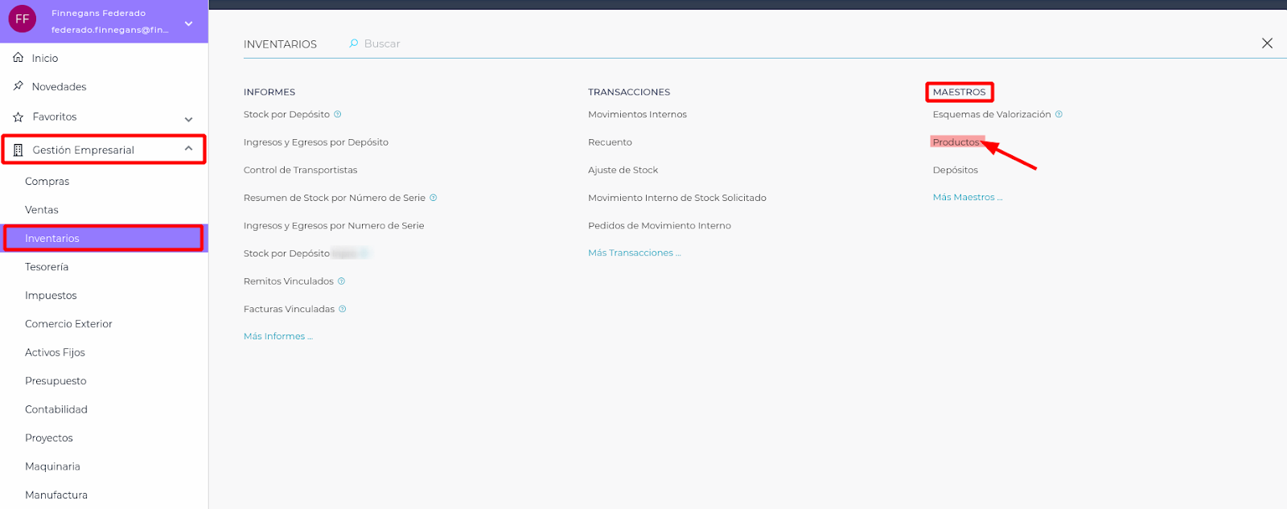The height and width of the screenshot is (509, 1287).
Task: Show Más Informes list
Action: [x=278, y=337]
